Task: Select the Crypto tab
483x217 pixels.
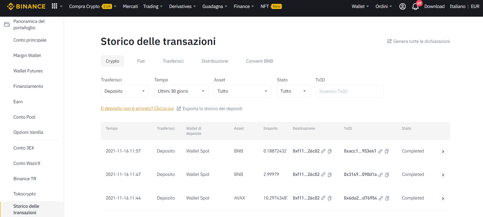Action: coord(113,61)
